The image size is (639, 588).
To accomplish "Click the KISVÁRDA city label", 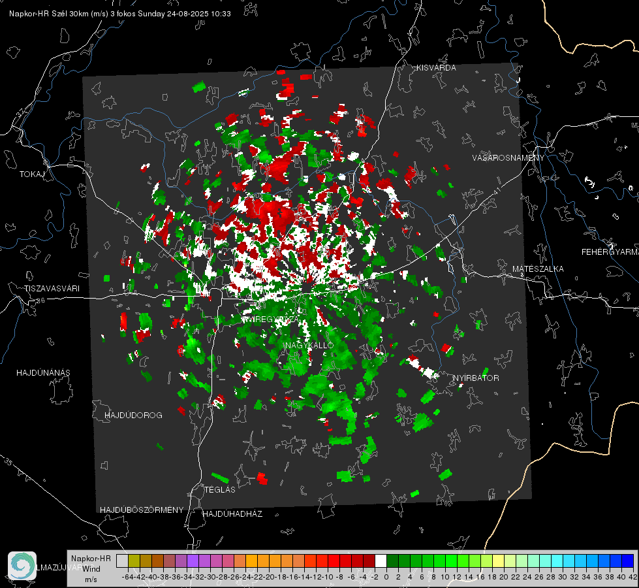I will (436, 68).
